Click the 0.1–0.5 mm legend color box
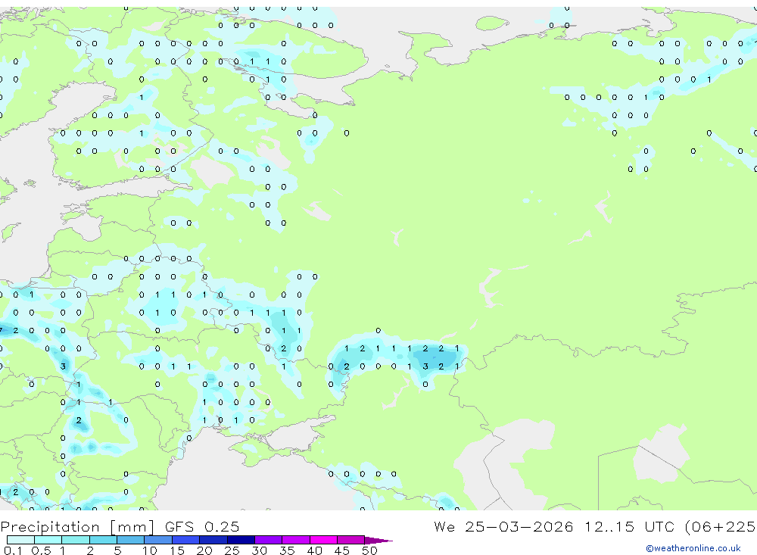 pos(20,540)
